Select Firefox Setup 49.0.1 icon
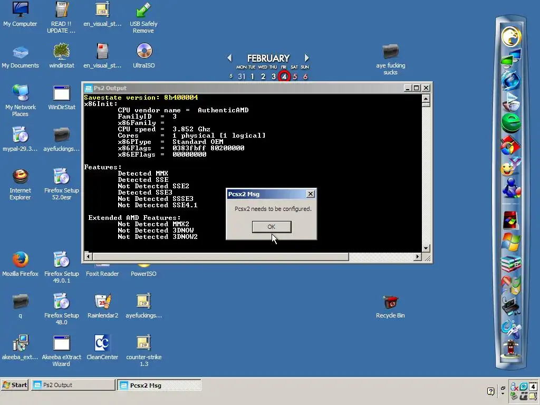 point(61,267)
